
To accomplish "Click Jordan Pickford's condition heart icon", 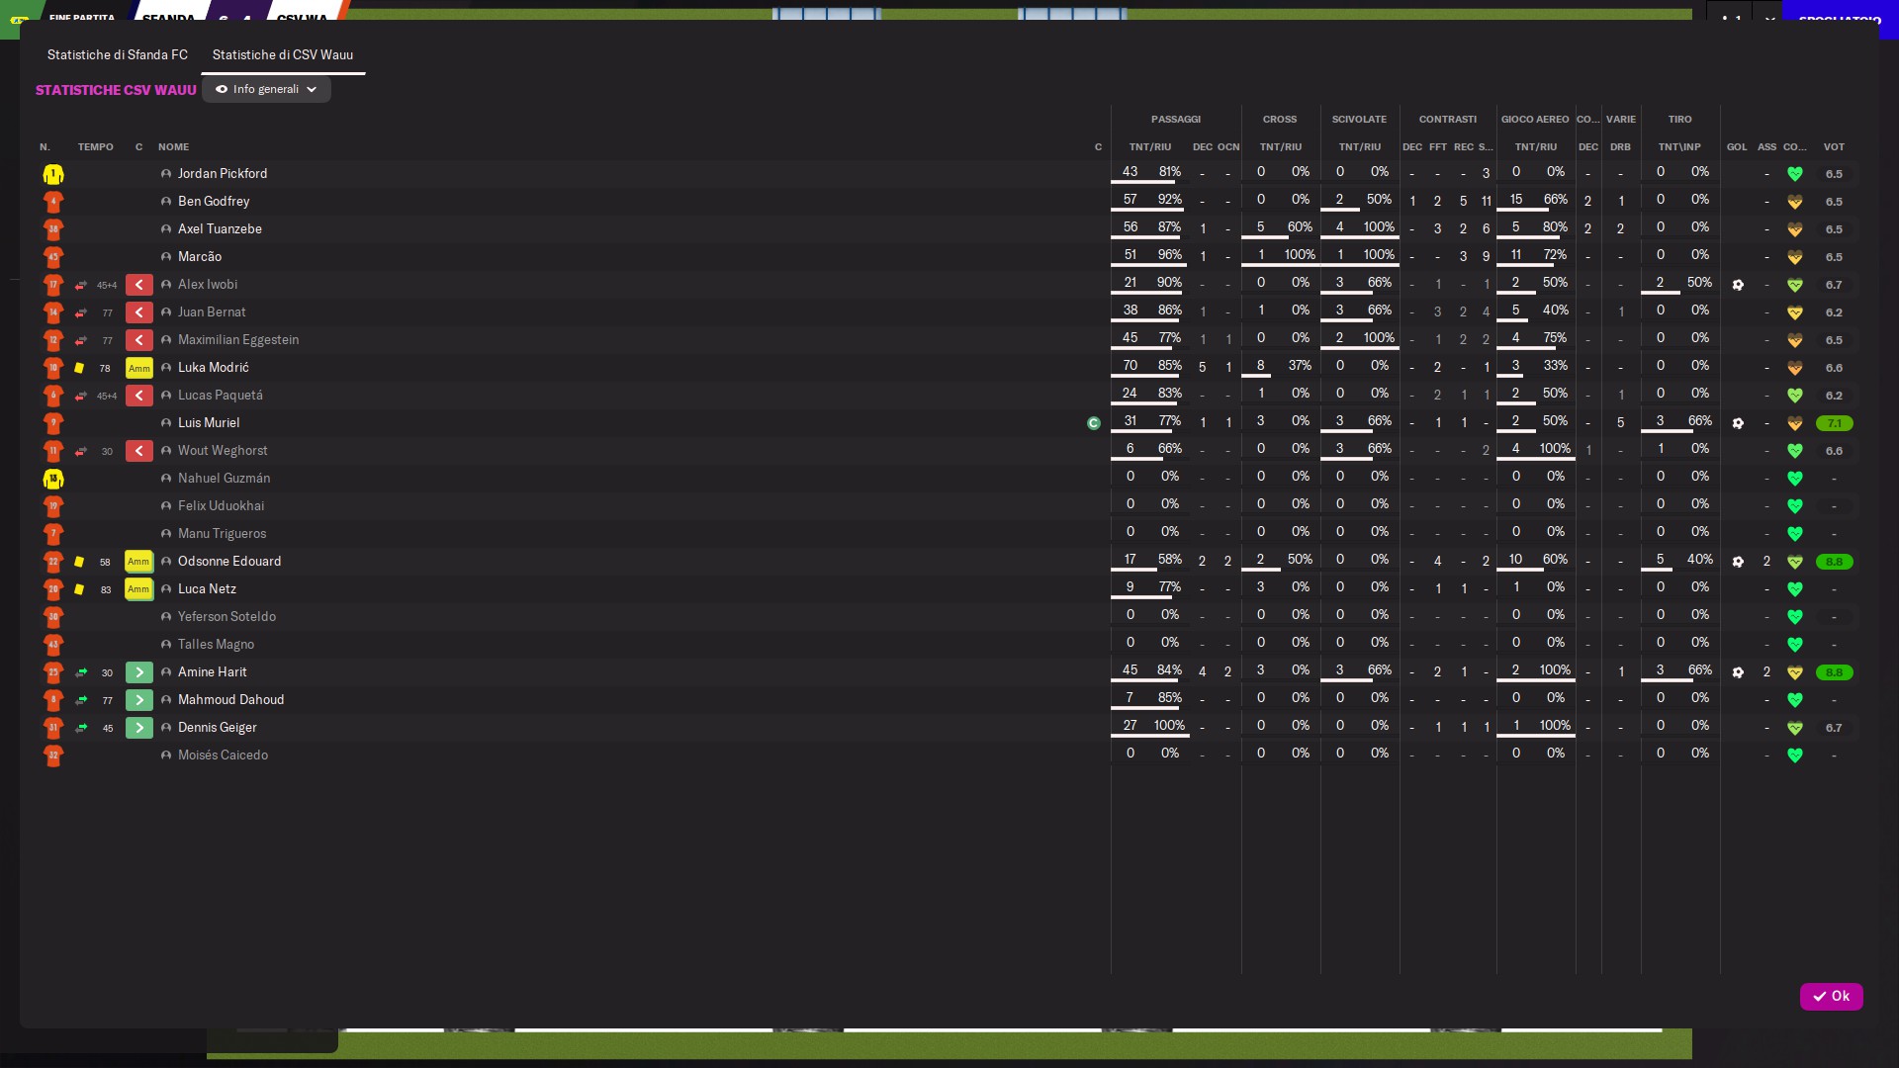I will pyautogui.click(x=1795, y=174).
